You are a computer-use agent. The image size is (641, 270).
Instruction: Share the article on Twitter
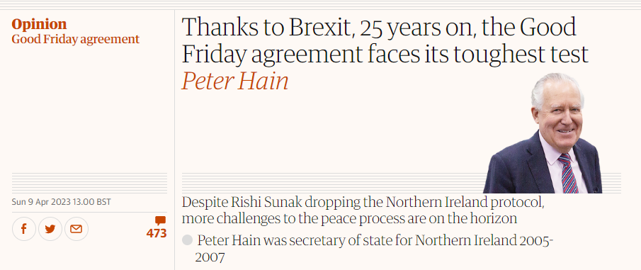coord(50,229)
